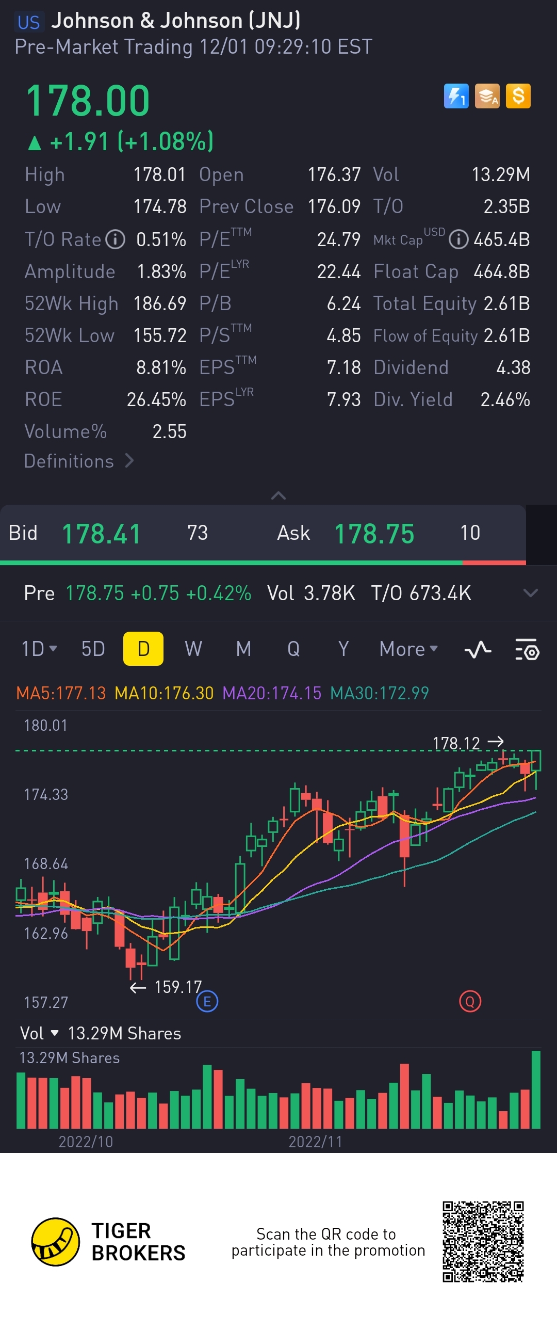Tap the orange stacked-layers A icon
This screenshot has width=557, height=1331.
click(x=487, y=96)
